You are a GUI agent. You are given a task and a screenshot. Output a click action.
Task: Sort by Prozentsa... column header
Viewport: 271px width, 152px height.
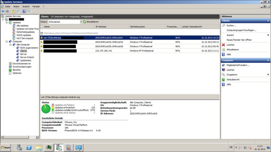click(173, 27)
